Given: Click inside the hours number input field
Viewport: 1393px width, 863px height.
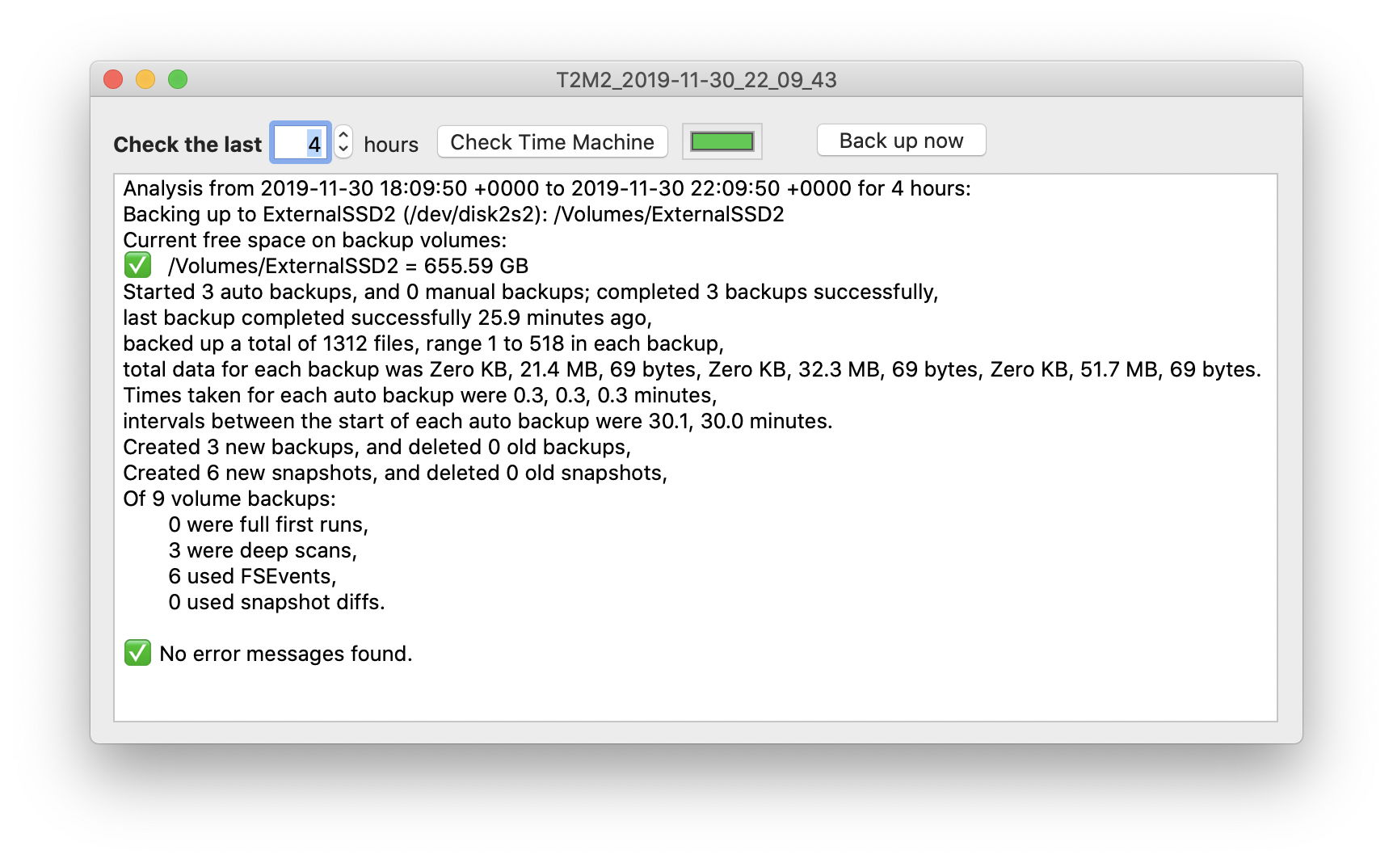Looking at the screenshot, I should click(x=300, y=142).
